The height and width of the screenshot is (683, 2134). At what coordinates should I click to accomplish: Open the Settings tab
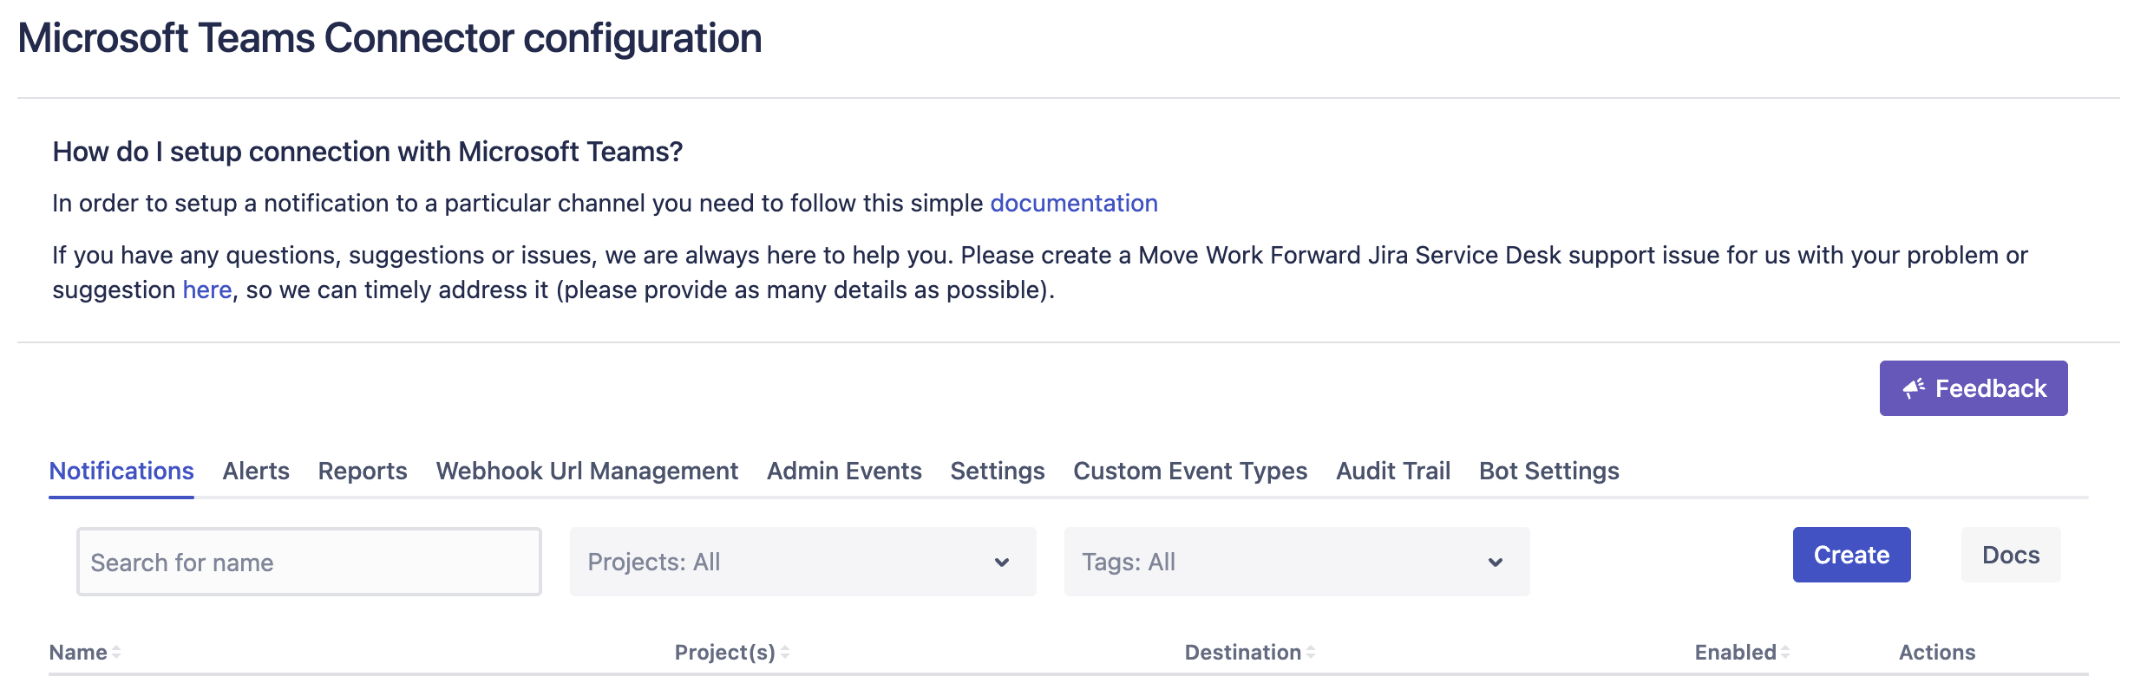pos(997,471)
